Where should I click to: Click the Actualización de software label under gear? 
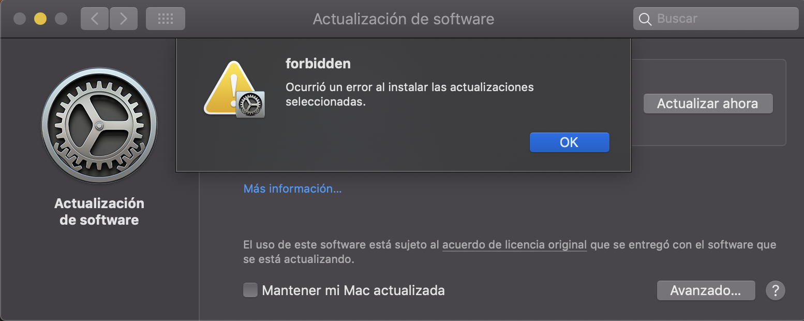point(99,211)
